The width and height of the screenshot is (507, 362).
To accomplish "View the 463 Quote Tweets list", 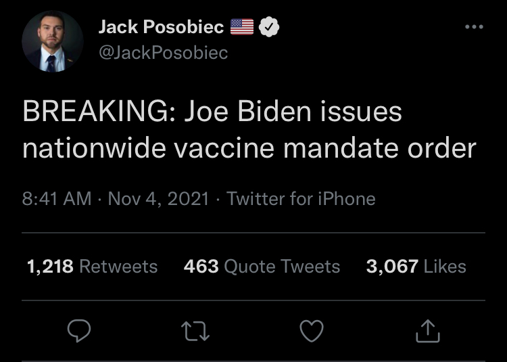I will coord(262,267).
